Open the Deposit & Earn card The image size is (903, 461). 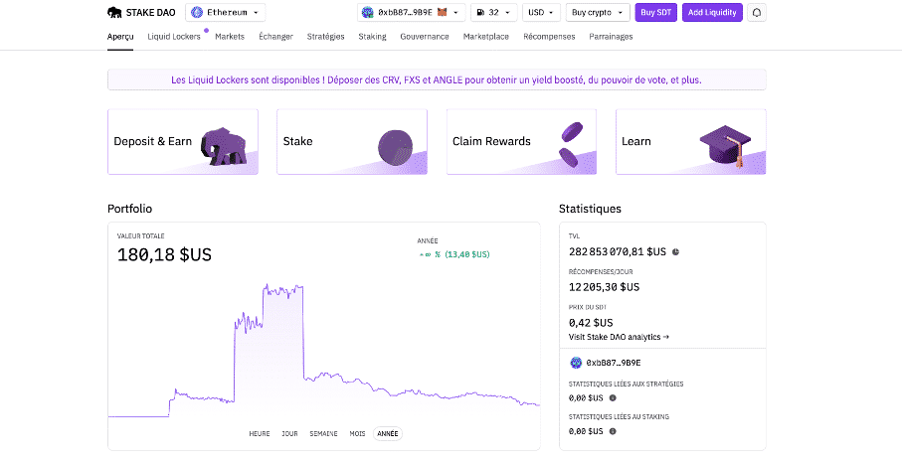(183, 142)
